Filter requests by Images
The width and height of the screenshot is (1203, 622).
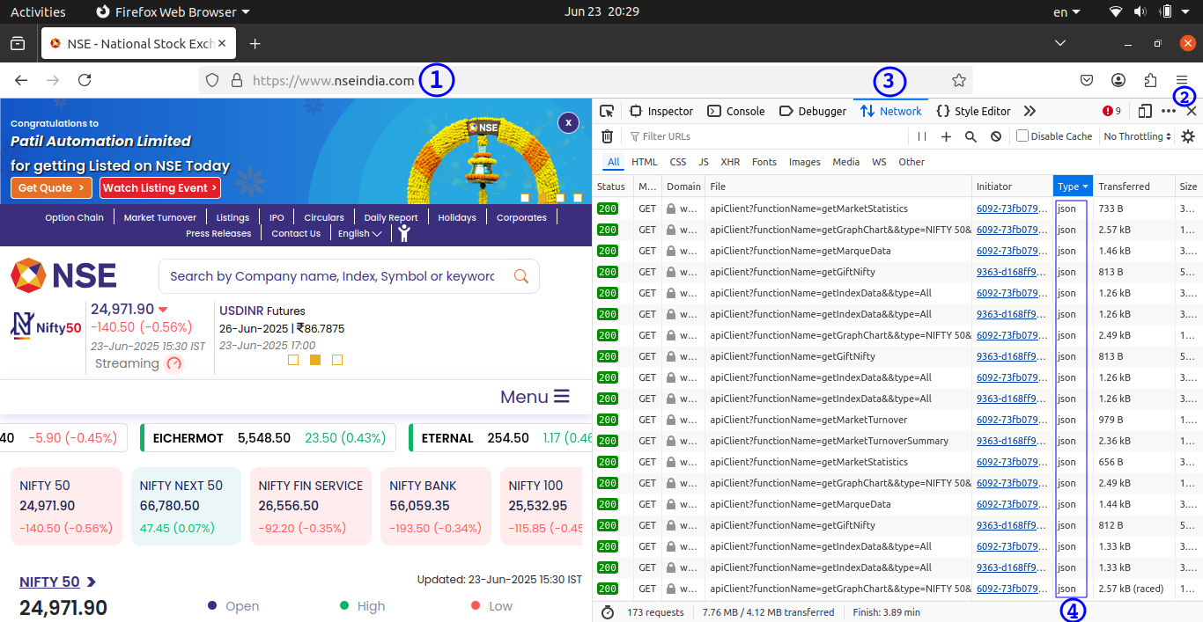(x=805, y=162)
